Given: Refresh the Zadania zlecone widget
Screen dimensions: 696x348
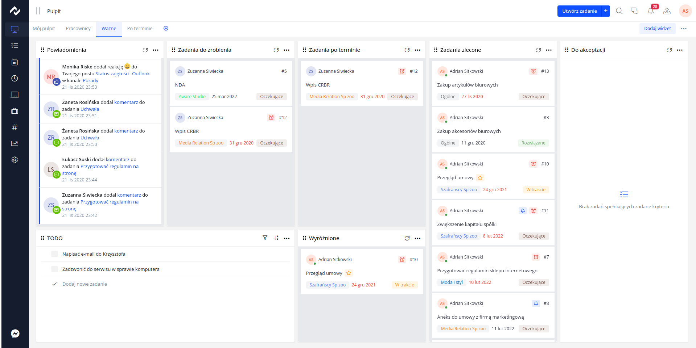Looking at the screenshot, I should coord(538,50).
